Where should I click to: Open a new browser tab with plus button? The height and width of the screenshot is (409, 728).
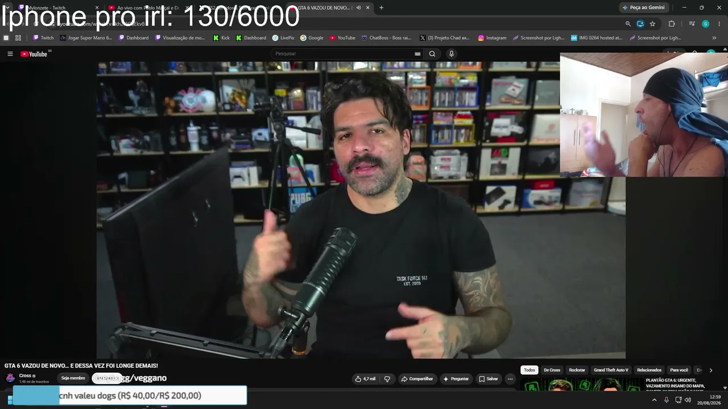381,8
